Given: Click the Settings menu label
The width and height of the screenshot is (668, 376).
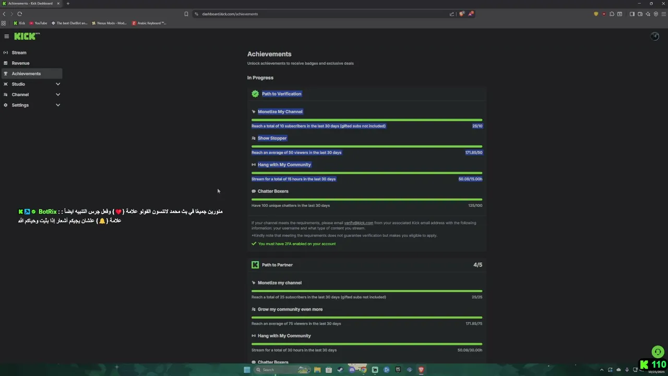Looking at the screenshot, I should tap(20, 105).
